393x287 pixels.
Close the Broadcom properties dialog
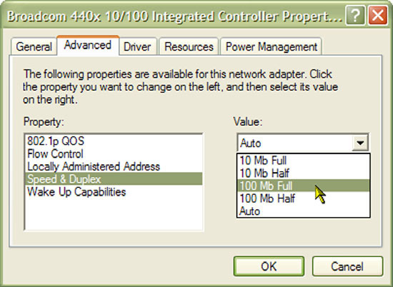[x=378, y=16]
